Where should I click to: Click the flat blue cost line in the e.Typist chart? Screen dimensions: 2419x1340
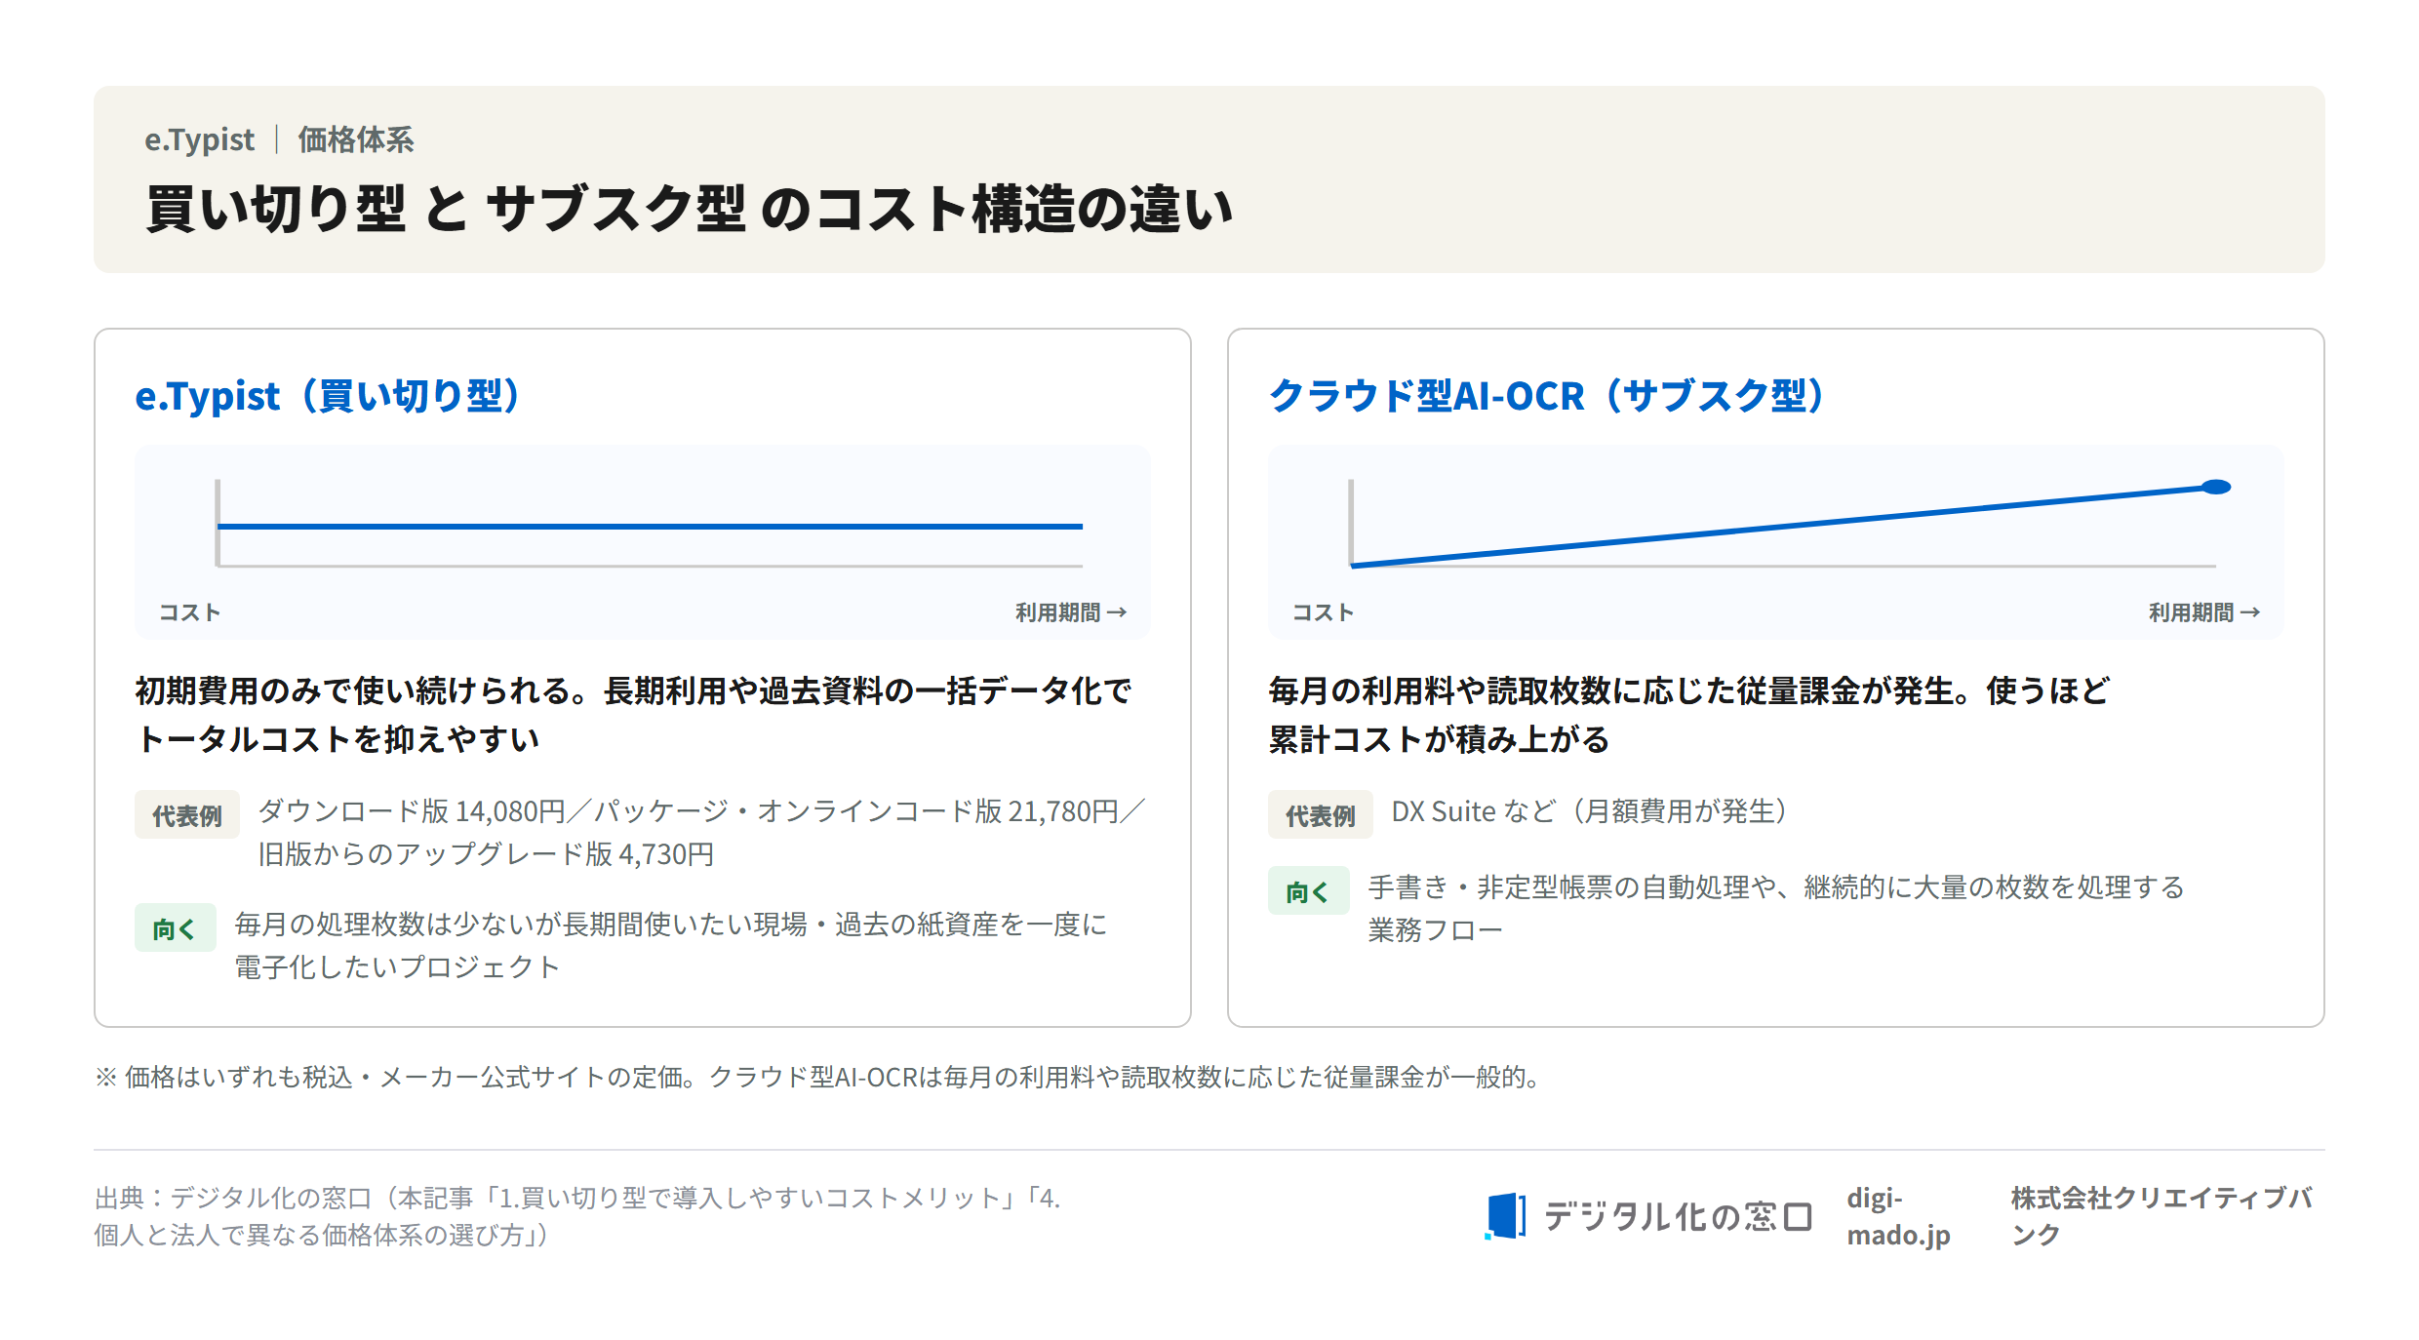click(x=650, y=527)
